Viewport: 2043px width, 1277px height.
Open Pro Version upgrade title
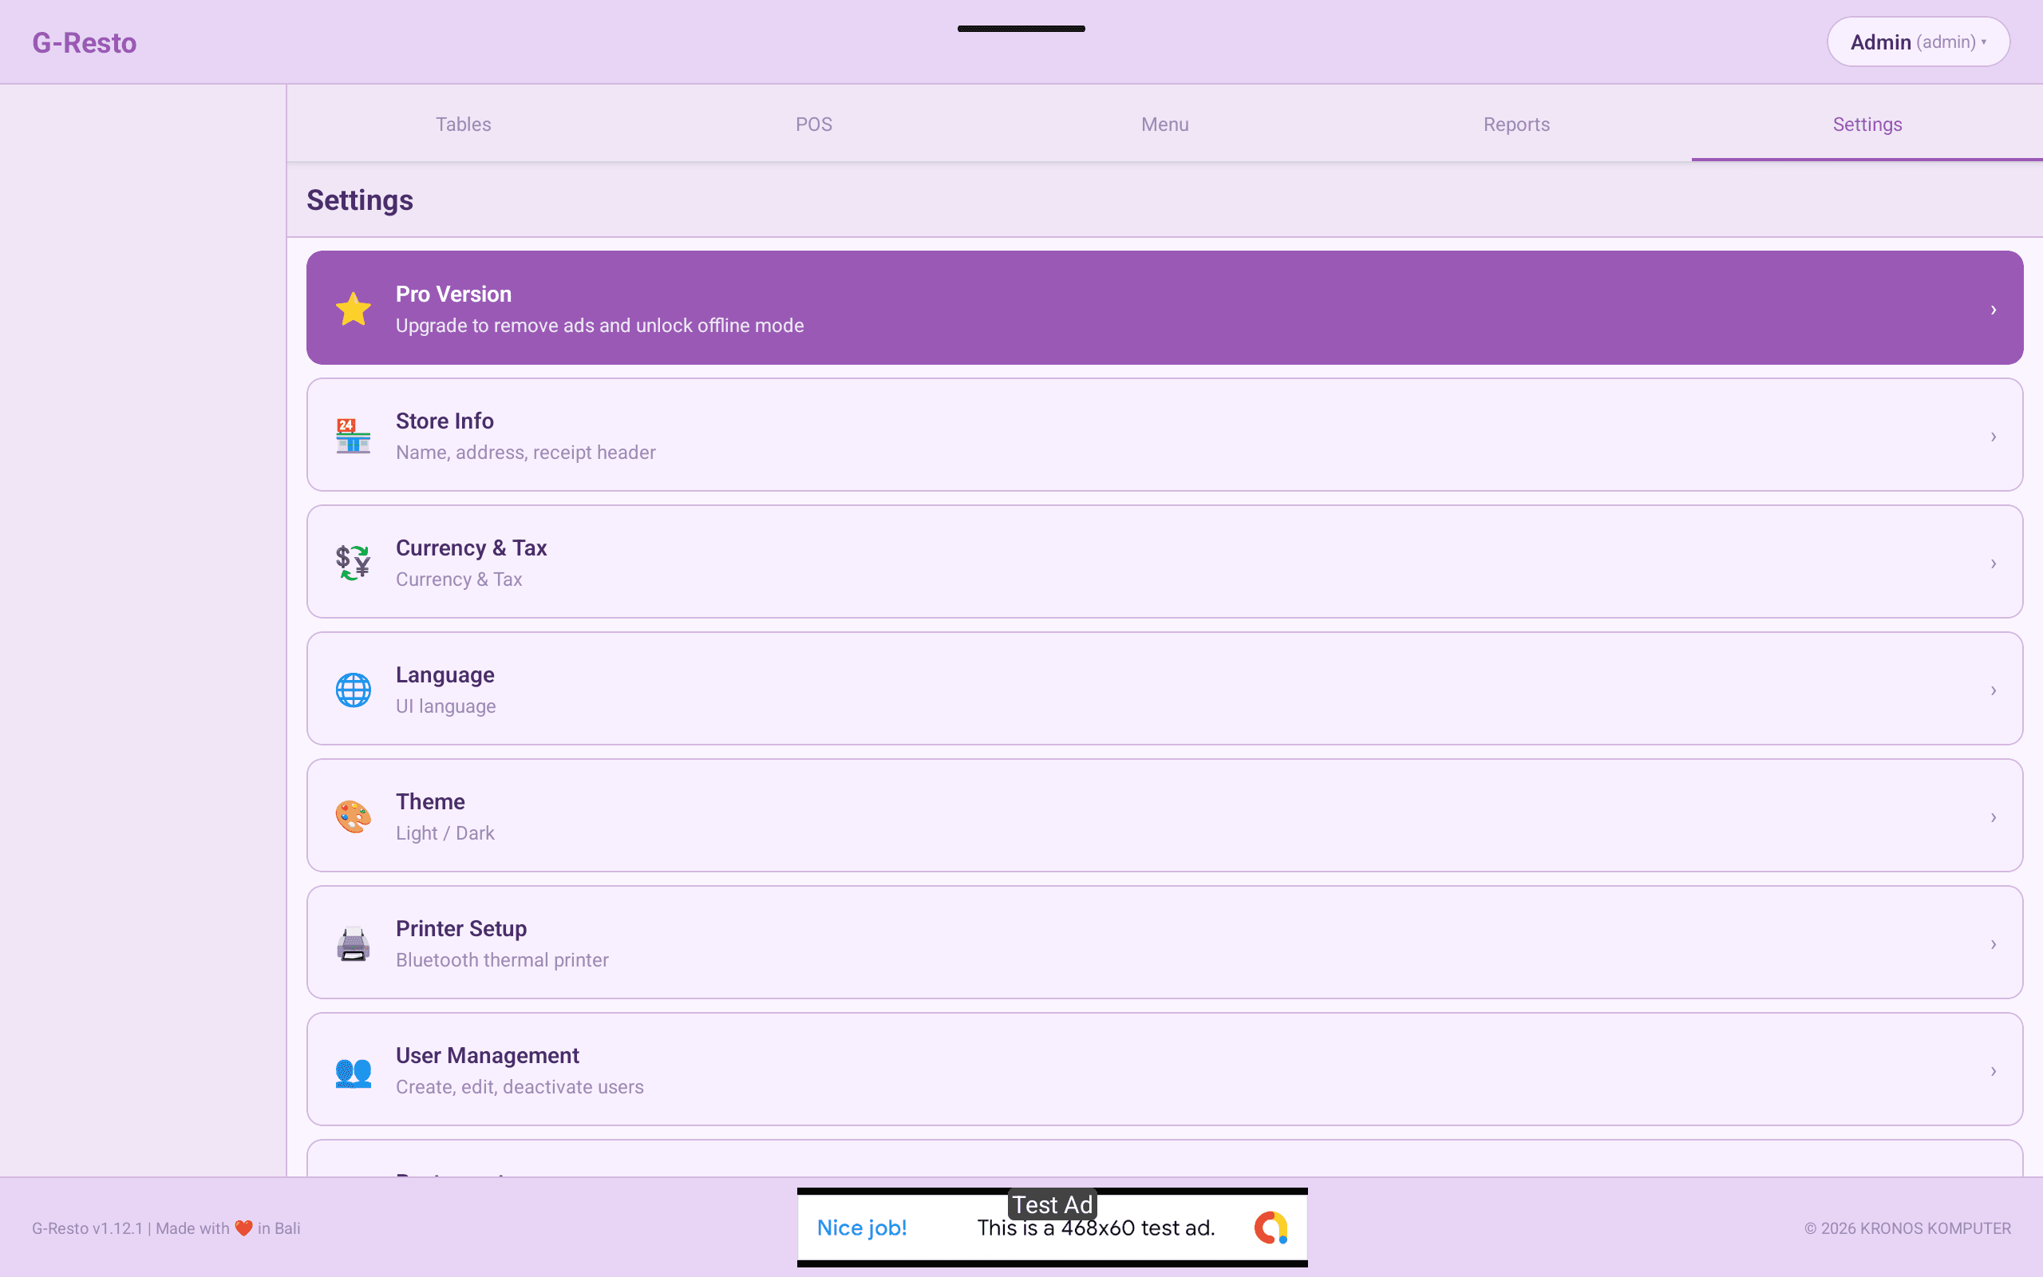(453, 294)
